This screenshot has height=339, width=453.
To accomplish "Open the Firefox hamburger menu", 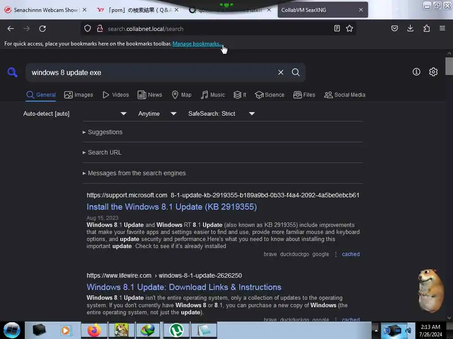I will point(442,28).
